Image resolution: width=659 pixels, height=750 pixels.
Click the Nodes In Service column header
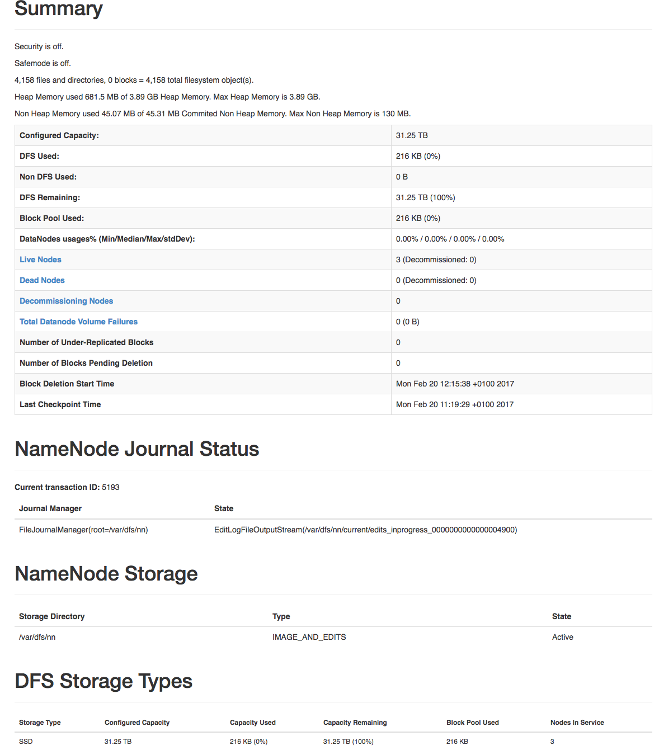pyautogui.click(x=577, y=722)
